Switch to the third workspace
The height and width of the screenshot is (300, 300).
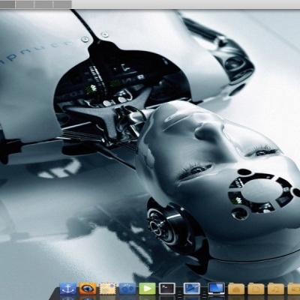[x=43, y=4]
